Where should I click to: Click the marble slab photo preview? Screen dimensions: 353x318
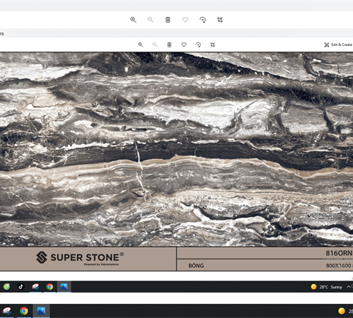point(176,149)
